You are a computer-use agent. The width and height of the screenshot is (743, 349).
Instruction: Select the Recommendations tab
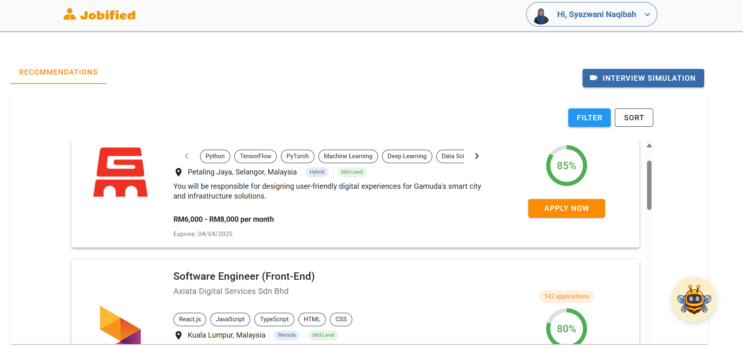point(58,72)
